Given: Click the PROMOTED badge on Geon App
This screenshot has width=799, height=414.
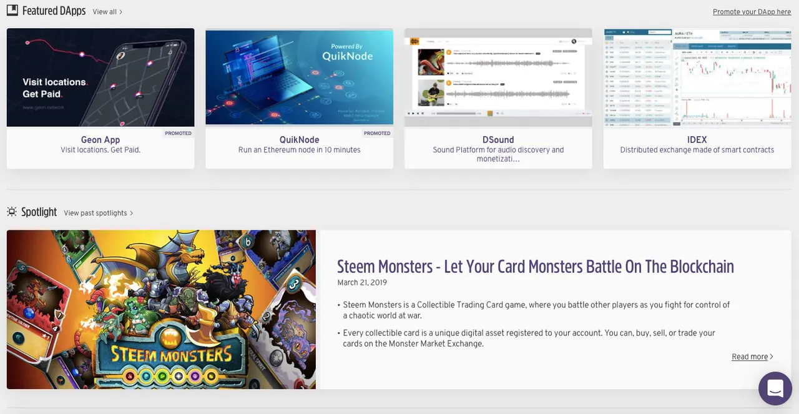Looking at the screenshot, I should 179,133.
